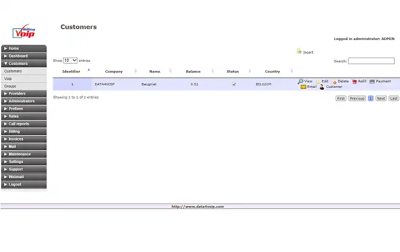Sort by Name column arrows
The height and width of the screenshot is (252, 400).
[170, 71]
